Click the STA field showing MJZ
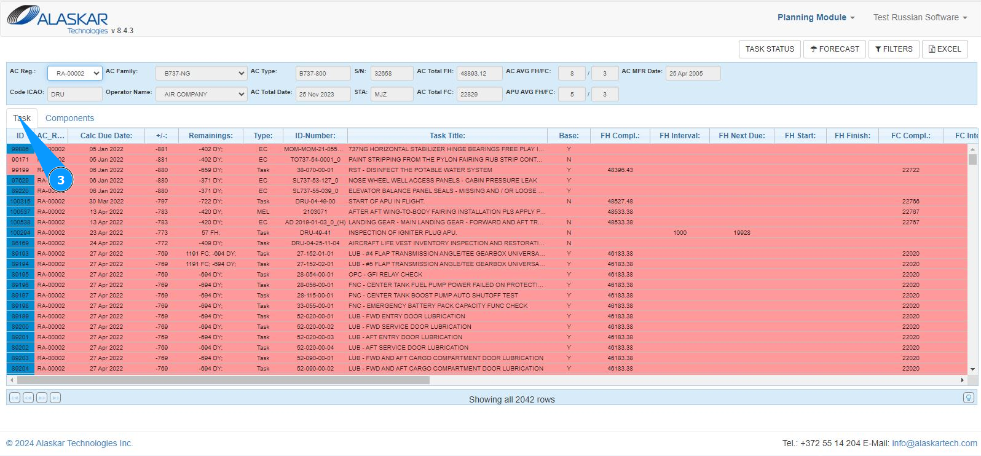Viewport: 981px width, 456px height. click(392, 94)
